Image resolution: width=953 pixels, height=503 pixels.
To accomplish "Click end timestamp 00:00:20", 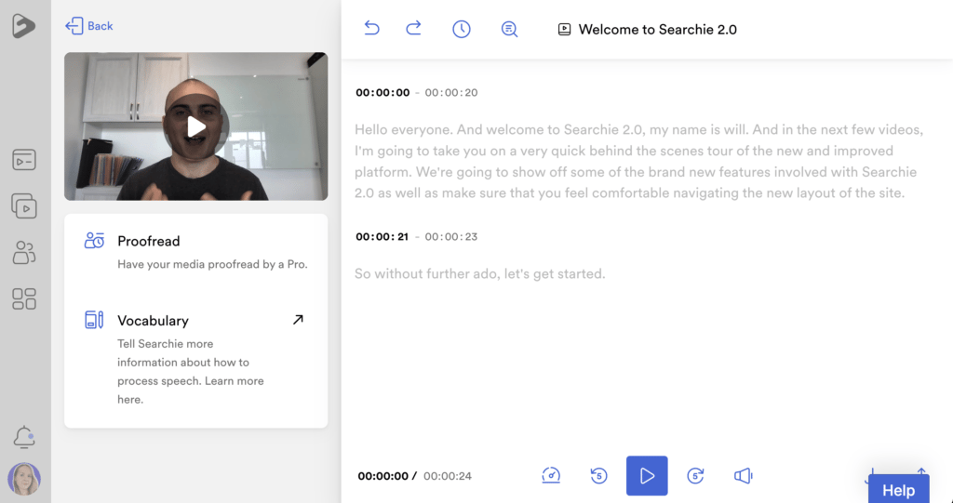I will point(451,92).
